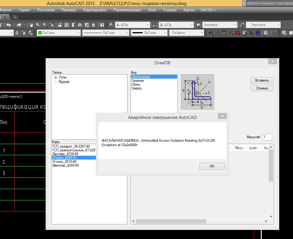
Task: Open the text style ЦПр dropdown
Action: coord(133,25)
